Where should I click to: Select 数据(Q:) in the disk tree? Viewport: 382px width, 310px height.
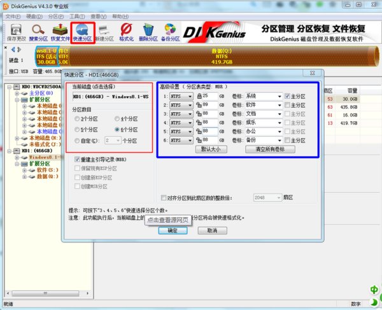(x=47, y=176)
